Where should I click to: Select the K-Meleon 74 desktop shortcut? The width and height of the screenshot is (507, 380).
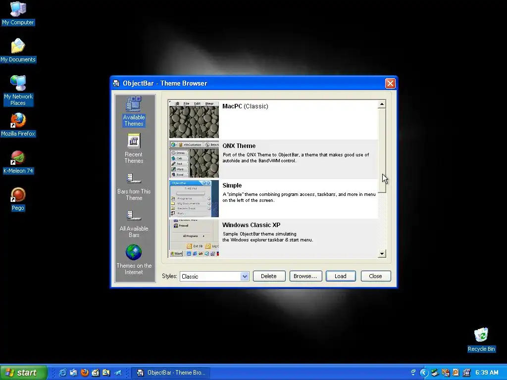point(18,162)
